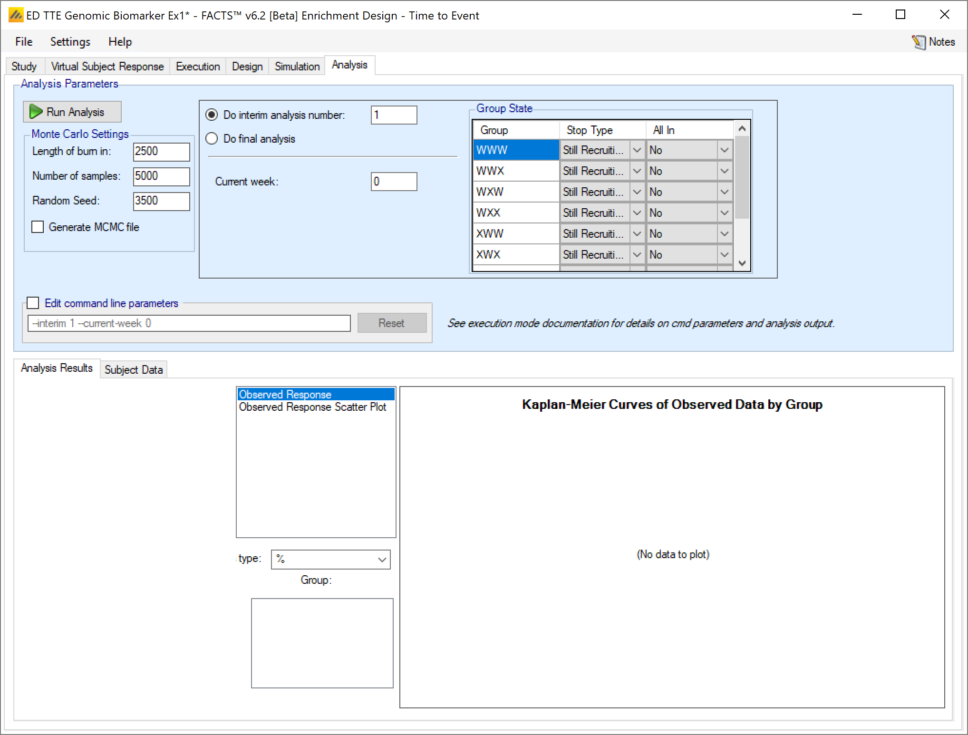Screen dimensions: 968x735
Task: Click the Random Seed input field
Action: pyautogui.click(x=161, y=201)
